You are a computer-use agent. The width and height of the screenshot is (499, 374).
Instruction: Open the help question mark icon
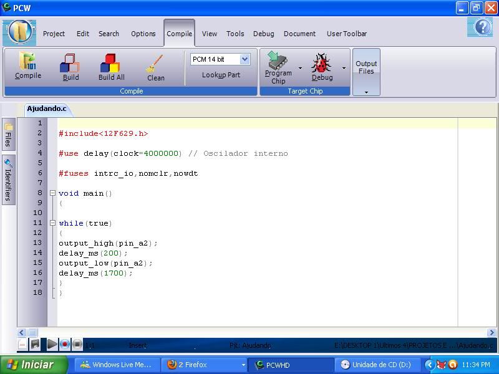coord(482,27)
